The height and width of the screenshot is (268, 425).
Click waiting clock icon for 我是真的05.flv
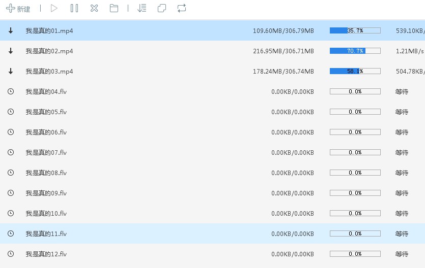(11, 112)
